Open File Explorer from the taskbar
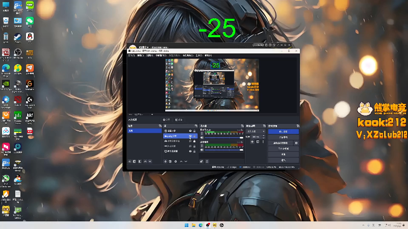 tap(194, 225)
